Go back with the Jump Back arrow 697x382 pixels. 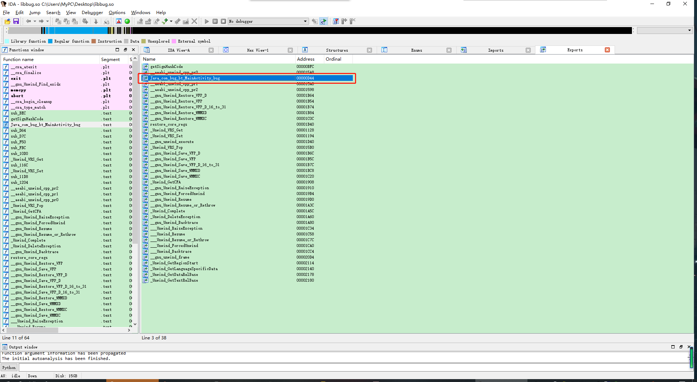point(28,21)
